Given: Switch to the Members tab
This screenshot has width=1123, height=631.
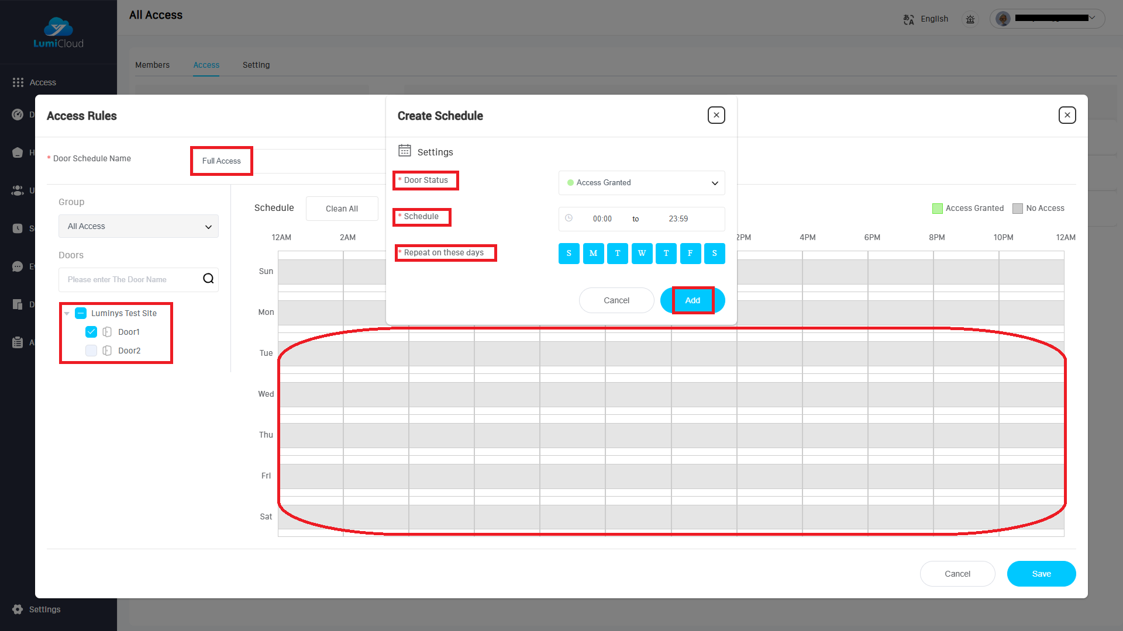Looking at the screenshot, I should pos(152,65).
